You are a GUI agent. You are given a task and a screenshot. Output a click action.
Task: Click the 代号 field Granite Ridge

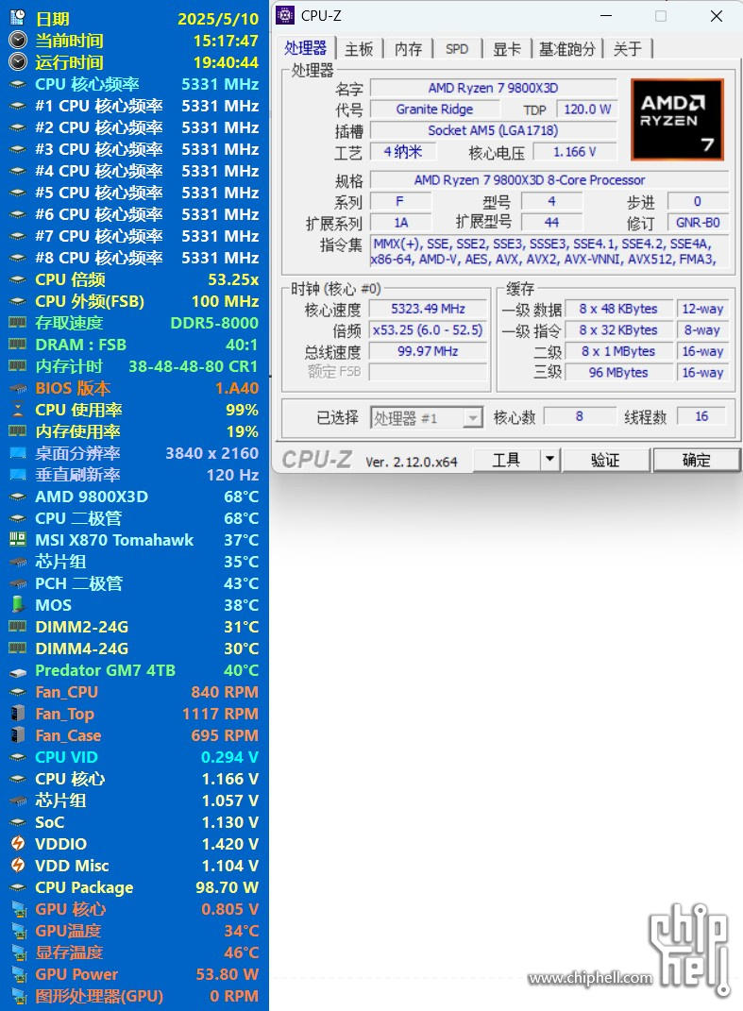tap(434, 110)
